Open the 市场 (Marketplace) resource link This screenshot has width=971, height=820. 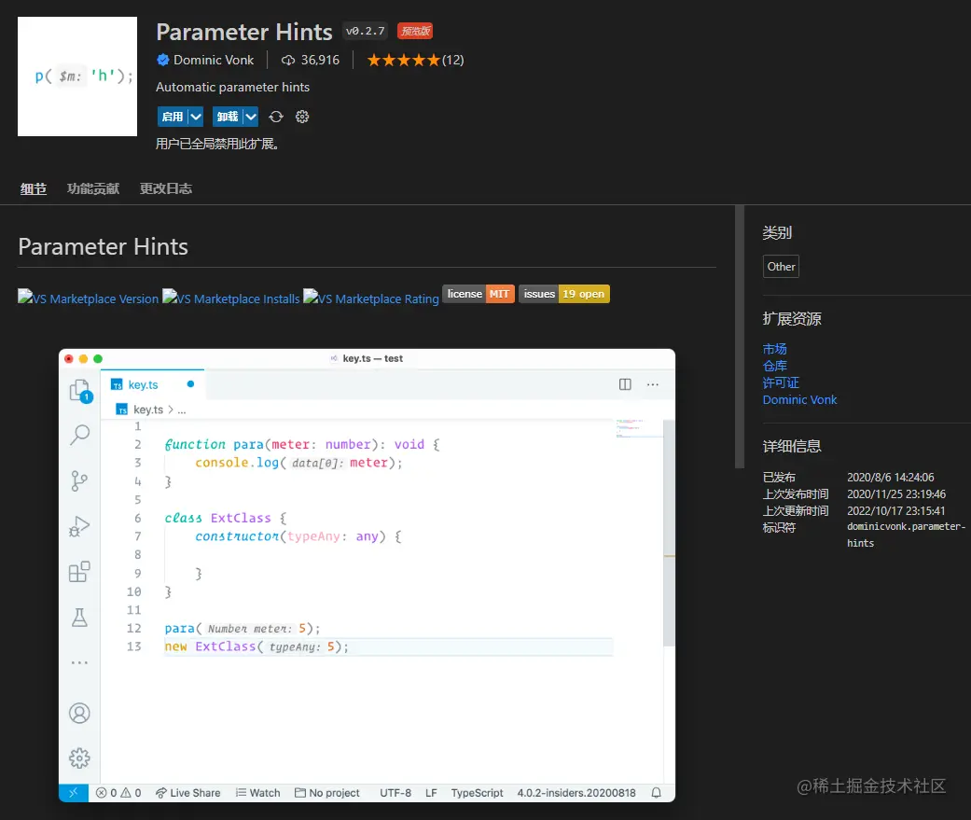775,349
